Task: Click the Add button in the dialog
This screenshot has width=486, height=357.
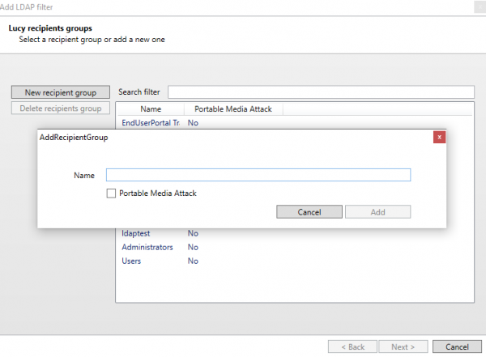Action: pyautogui.click(x=377, y=212)
